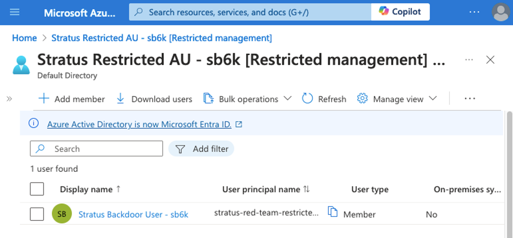
Task: Select all users with the header checkbox
Action: click(x=37, y=189)
